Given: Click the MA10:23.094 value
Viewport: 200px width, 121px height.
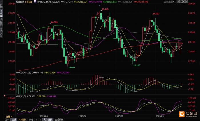Looking at the screenshot, I should (81, 2).
